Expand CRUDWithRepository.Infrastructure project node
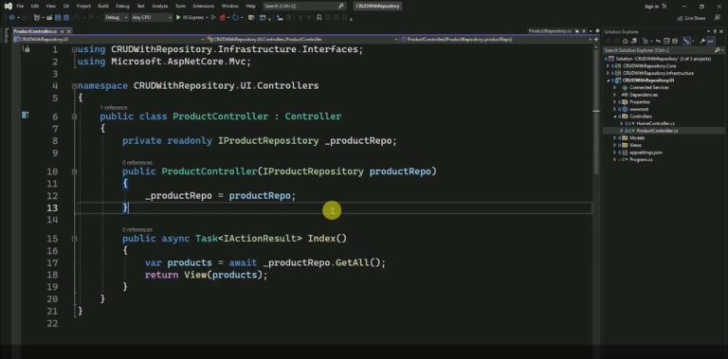The height and width of the screenshot is (359, 728). tap(608, 73)
